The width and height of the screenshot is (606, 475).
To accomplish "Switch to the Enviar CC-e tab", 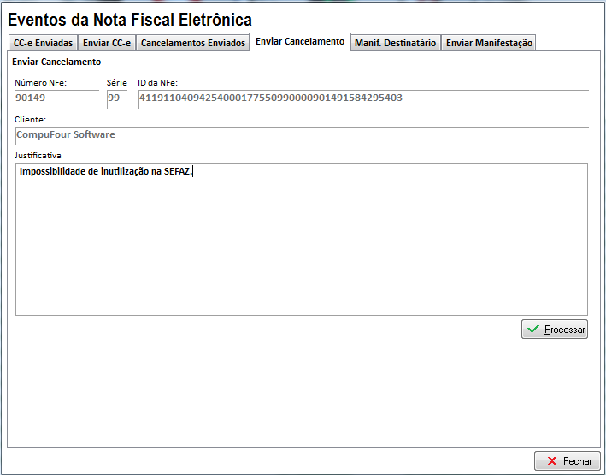I will [x=107, y=43].
